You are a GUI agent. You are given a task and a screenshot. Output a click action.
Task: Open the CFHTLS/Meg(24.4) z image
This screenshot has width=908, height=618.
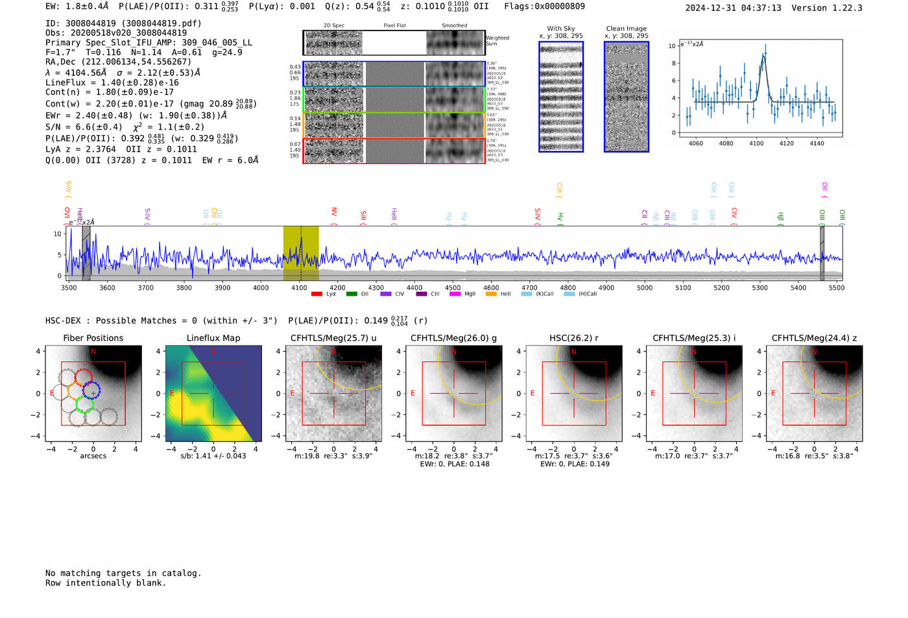(x=815, y=393)
